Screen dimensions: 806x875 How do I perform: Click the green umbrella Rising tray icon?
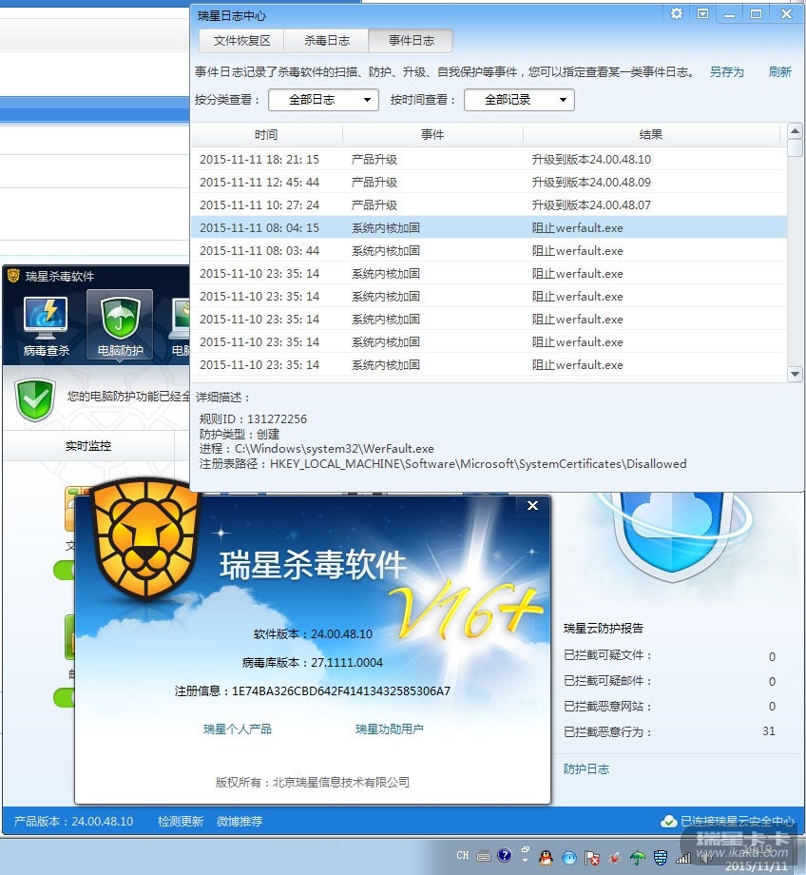pyautogui.click(x=638, y=857)
